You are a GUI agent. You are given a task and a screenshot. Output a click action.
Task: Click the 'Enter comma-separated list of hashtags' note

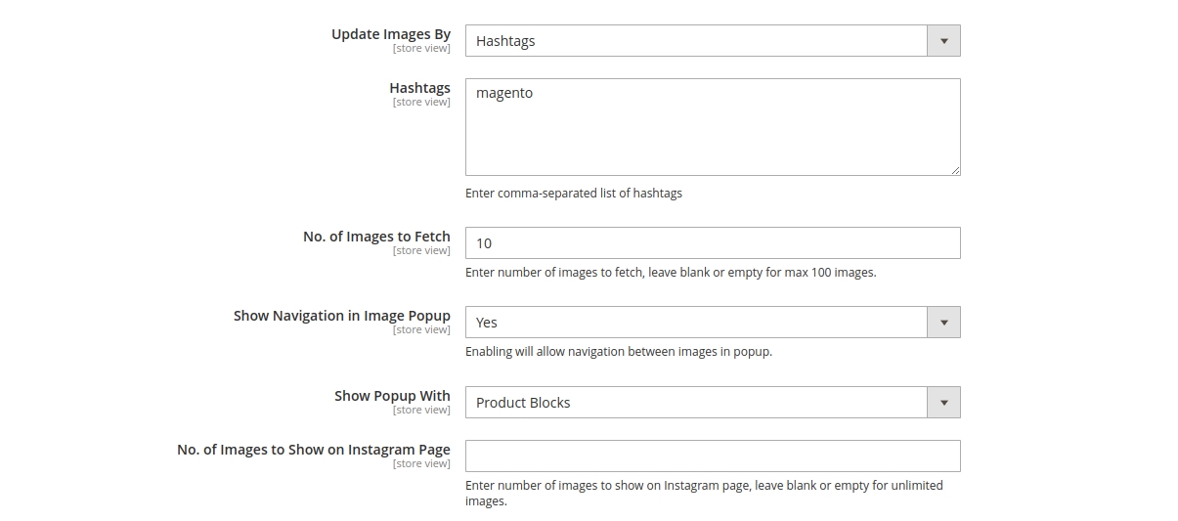(x=574, y=194)
